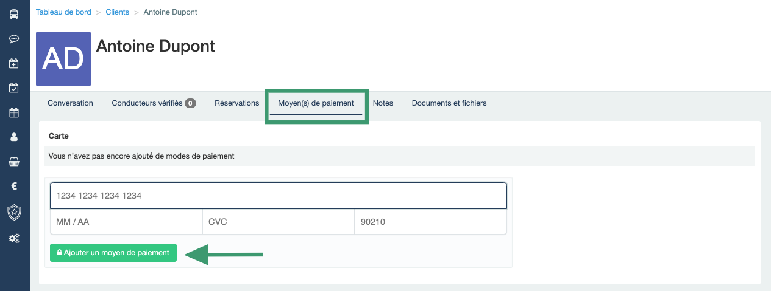Screen dimensions: 771x291
Task: Click the bus icon in sidebar
Action: pyautogui.click(x=14, y=14)
